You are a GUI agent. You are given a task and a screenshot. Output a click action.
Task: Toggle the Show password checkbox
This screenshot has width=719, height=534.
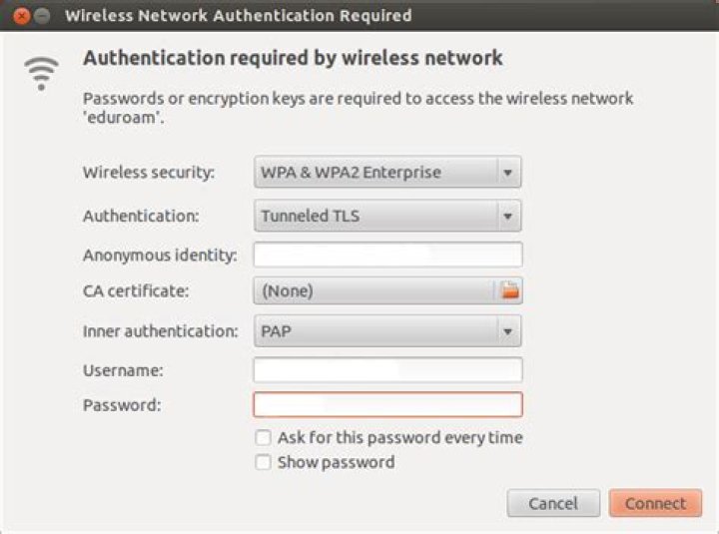[264, 462]
